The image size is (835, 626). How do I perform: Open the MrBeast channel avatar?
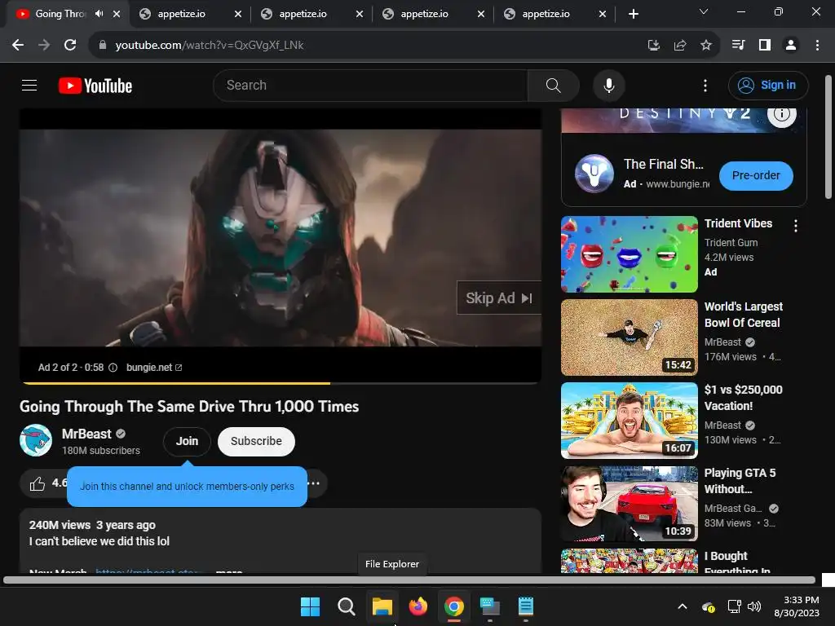click(x=36, y=440)
